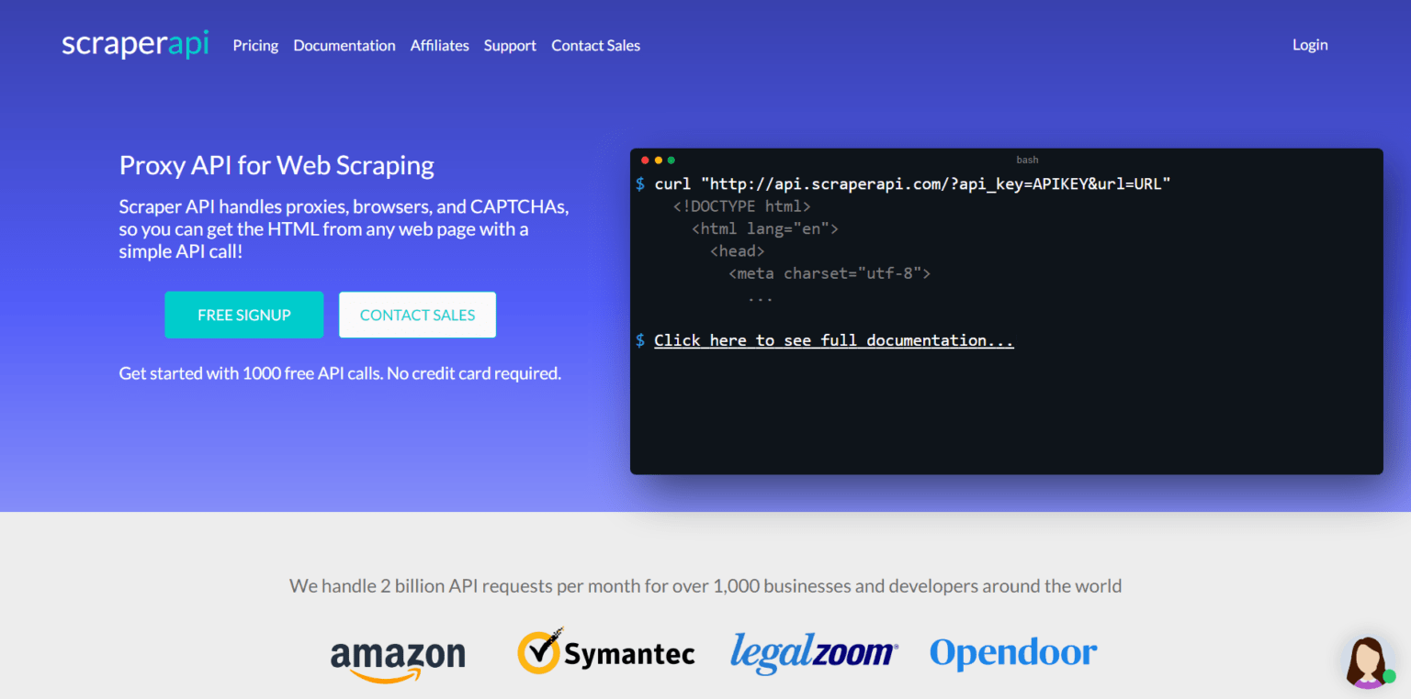Click the bash label on the terminal titlebar
Viewport: 1411px width, 699px height.
point(1027,159)
